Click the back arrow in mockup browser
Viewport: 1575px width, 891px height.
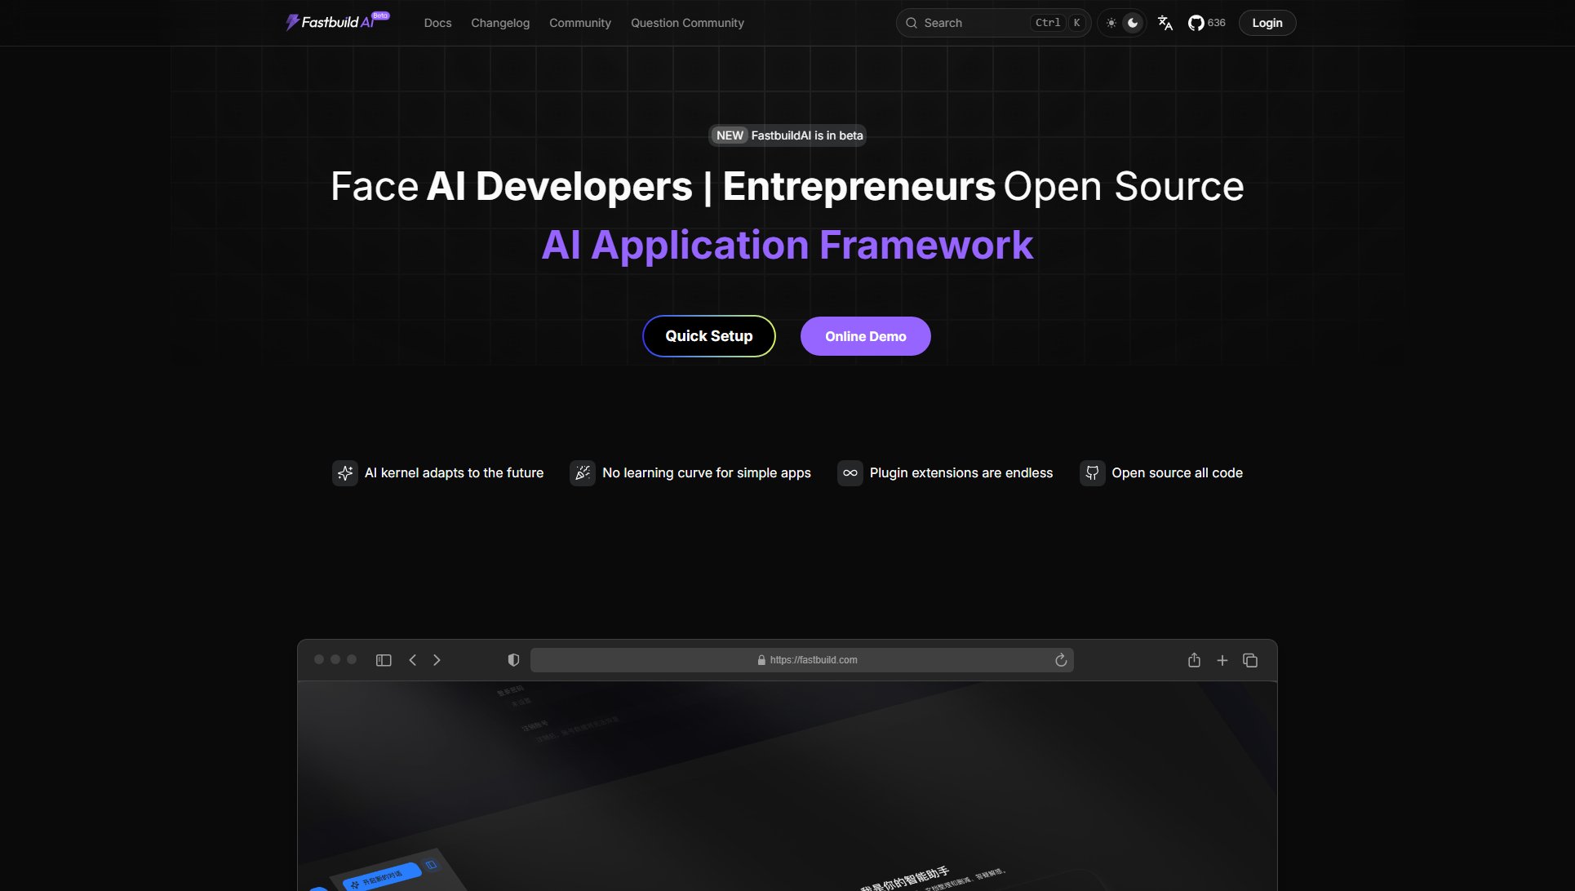pos(413,660)
